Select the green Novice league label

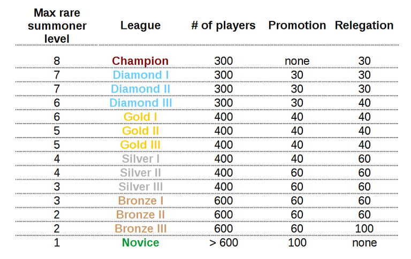pos(141,243)
